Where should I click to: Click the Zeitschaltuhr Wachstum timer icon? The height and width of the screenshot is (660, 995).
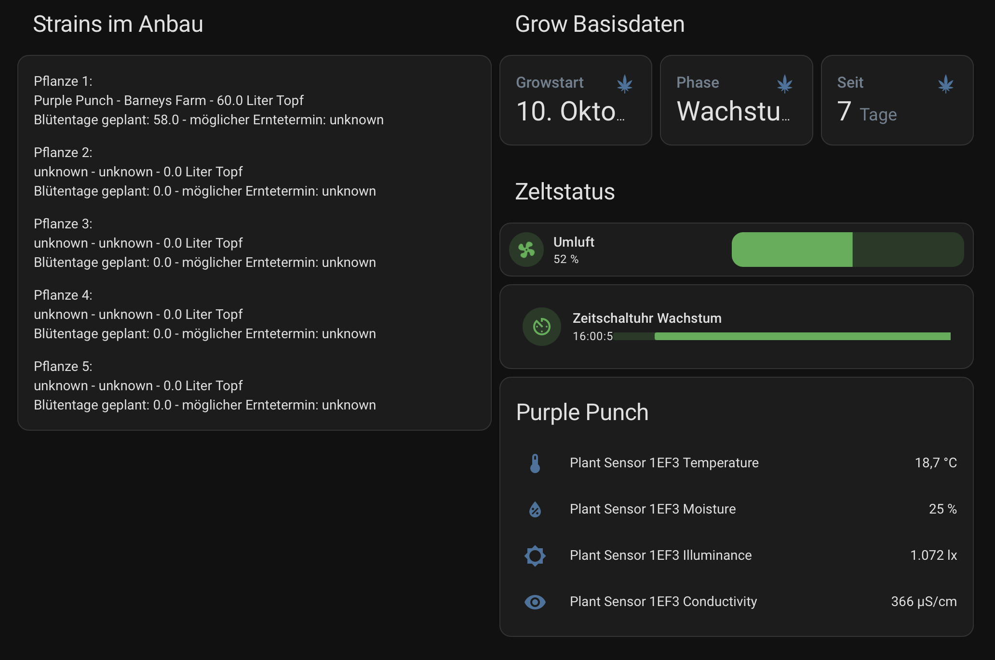[542, 327]
